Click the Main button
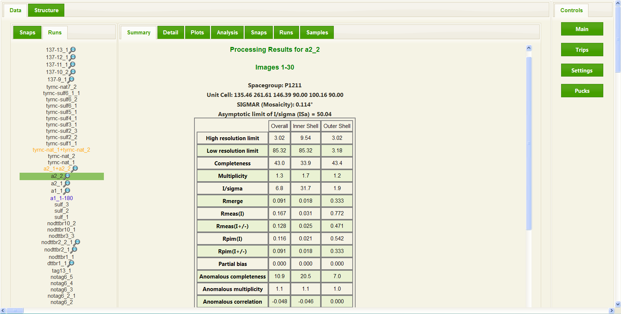 pyautogui.click(x=582, y=29)
